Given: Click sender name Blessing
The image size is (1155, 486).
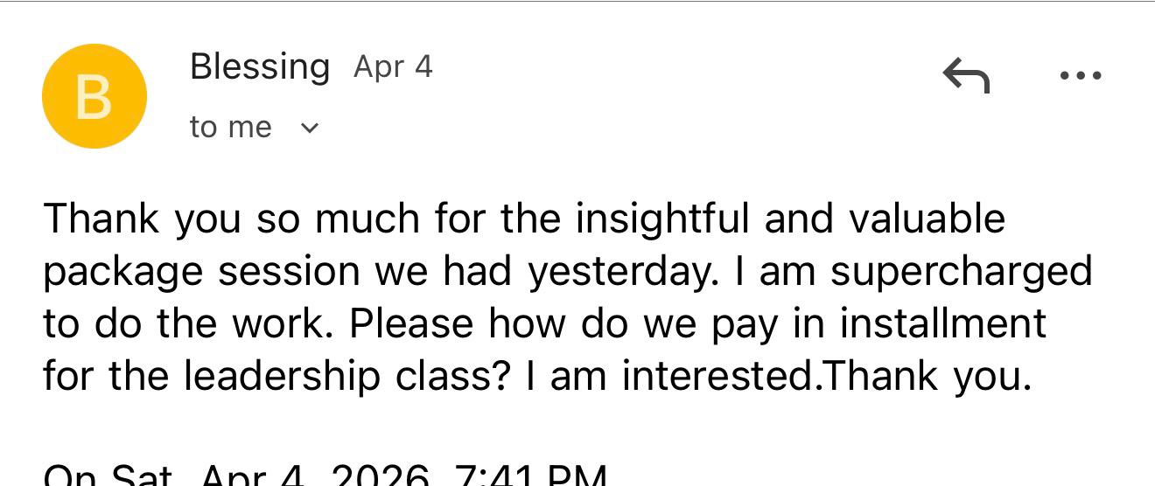Looking at the screenshot, I should click(x=259, y=67).
